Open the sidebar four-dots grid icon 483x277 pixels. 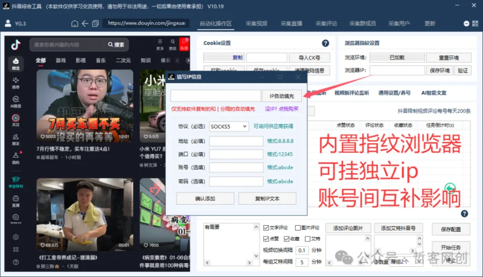point(16,250)
